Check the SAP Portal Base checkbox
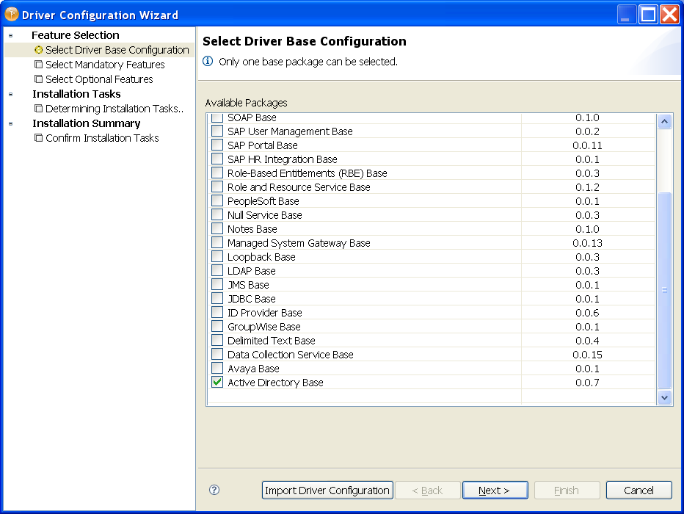Image resolution: width=684 pixels, height=514 pixels. (217, 145)
